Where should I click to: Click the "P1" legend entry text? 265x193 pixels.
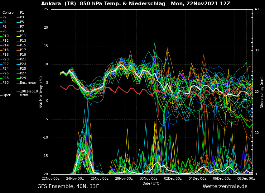tap(22, 13)
